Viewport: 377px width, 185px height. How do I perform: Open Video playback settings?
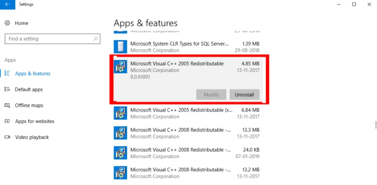click(x=32, y=137)
